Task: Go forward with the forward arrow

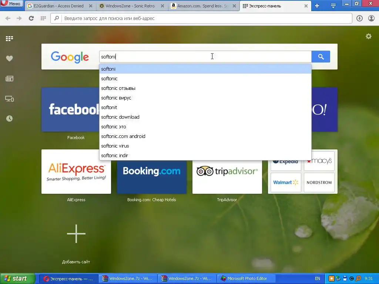Action: pos(19,18)
